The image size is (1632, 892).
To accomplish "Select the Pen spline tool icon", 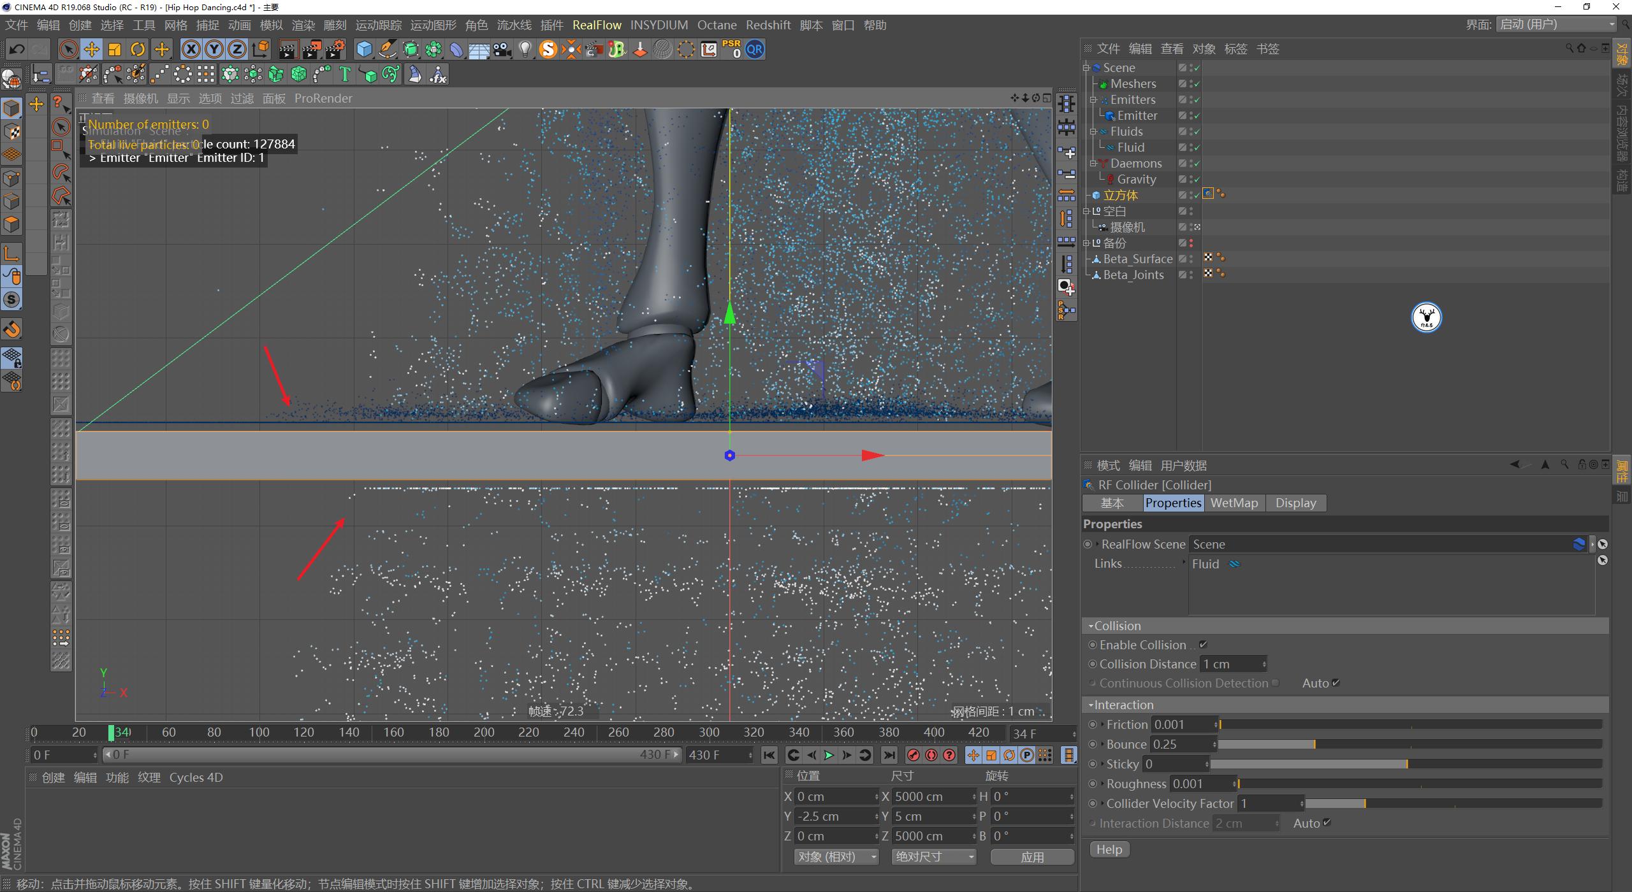I will coord(388,49).
